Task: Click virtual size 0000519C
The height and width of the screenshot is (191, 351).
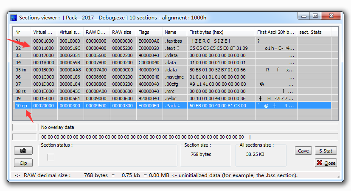Action: [x=70, y=48]
